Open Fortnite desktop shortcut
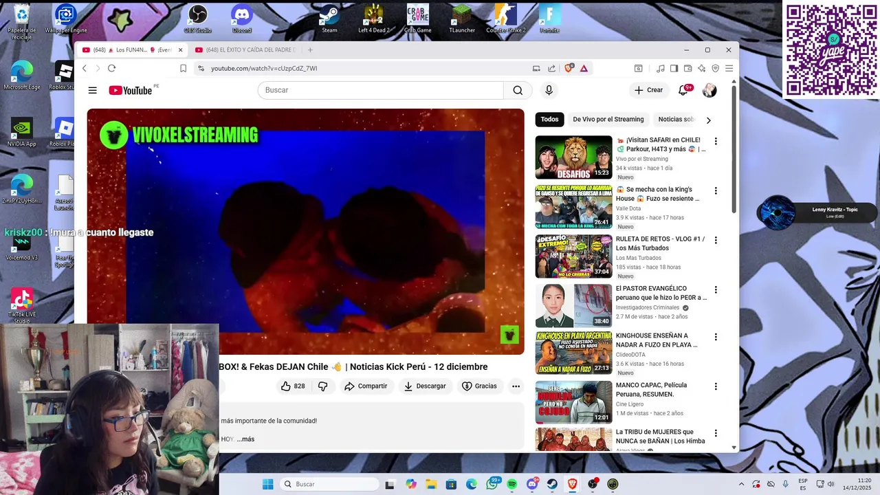Screen dimensions: 880x495 click(x=549, y=19)
